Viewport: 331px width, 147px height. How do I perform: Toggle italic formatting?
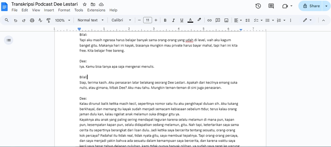(x=173, y=20)
